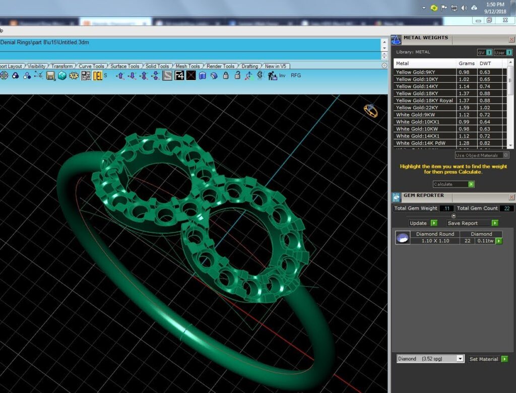The image size is (516, 393).
Task: Click metal list scrollbar up arrow
Action: pyautogui.click(x=510, y=62)
